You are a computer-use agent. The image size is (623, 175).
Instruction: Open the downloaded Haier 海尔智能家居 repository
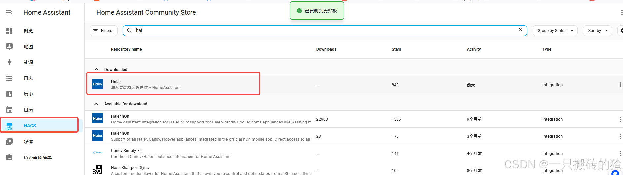354,85
